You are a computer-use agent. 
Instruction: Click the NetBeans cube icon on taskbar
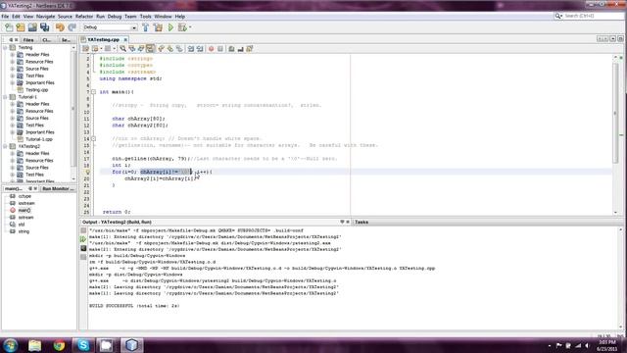point(132,345)
